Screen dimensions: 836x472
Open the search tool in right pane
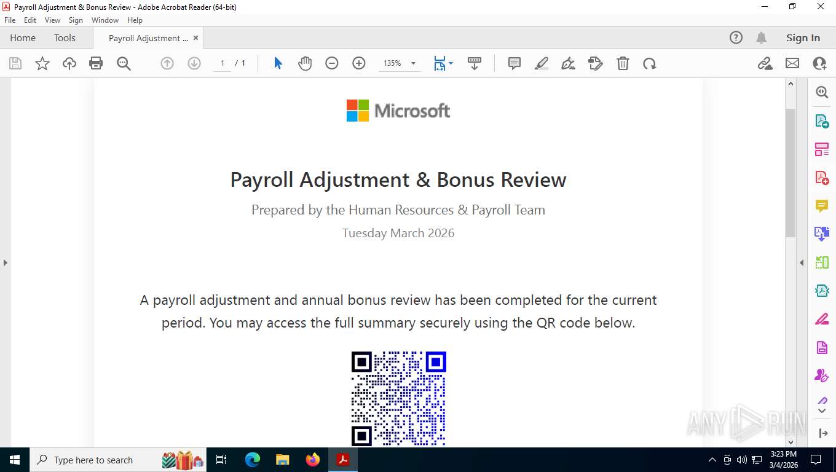(x=822, y=92)
